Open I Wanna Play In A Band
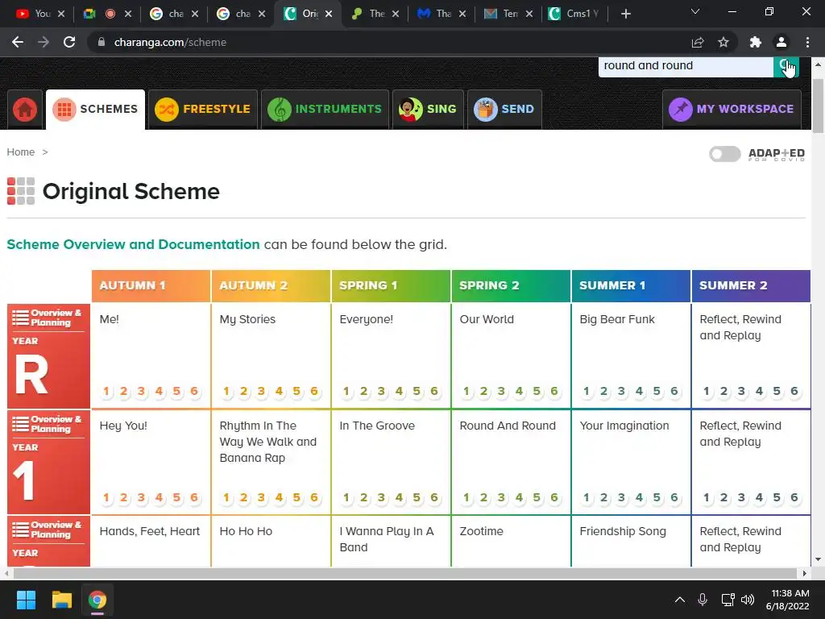This screenshot has width=825, height=619. pos(386,539)
